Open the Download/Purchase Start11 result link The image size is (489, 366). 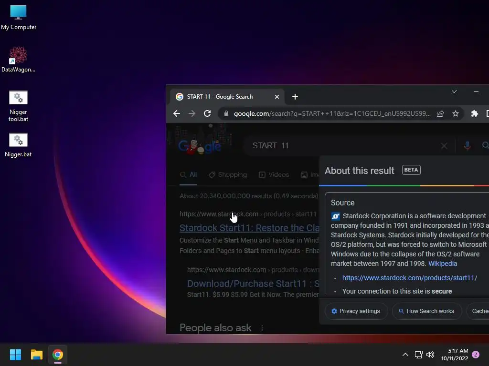(253, 284)
